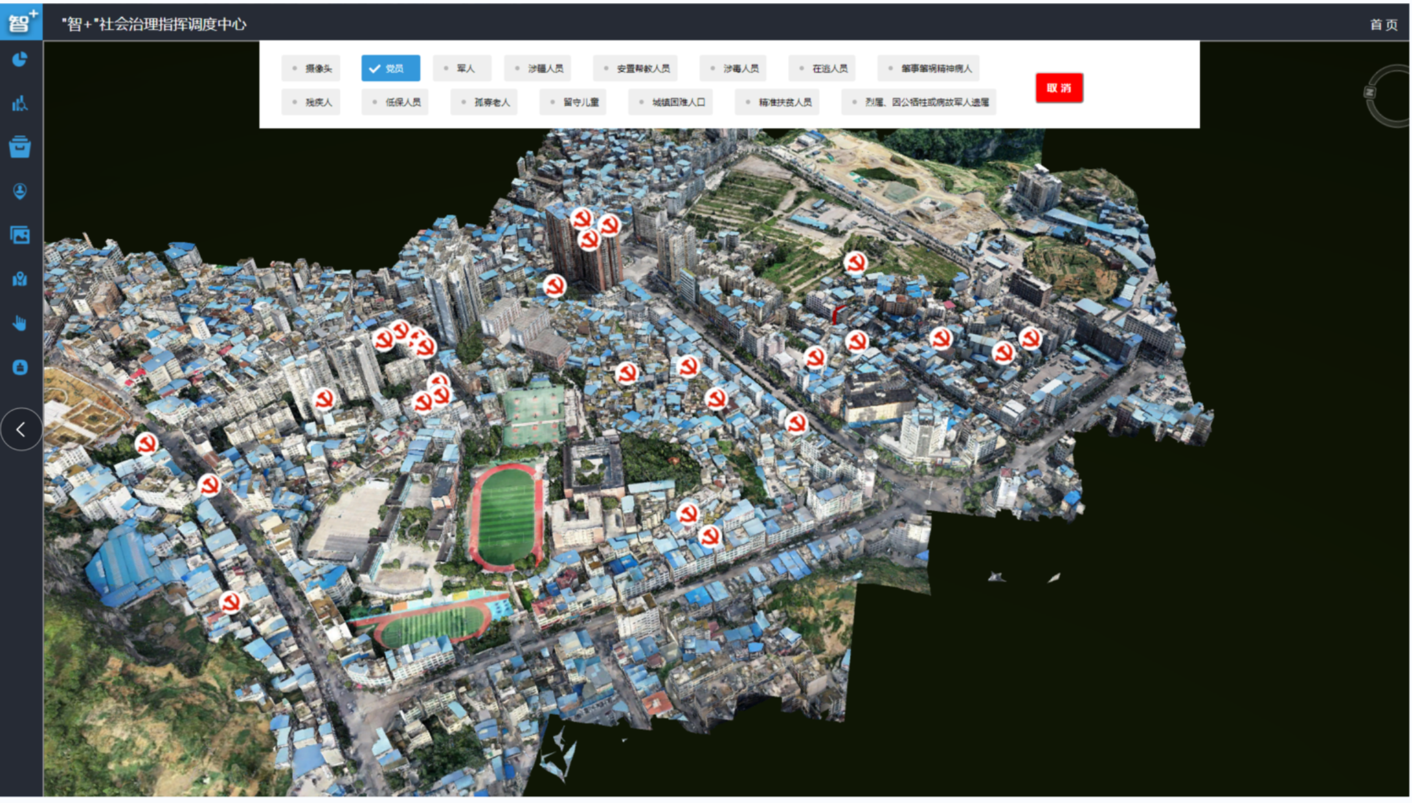Go to 首页 home link

pos(1384,24)
